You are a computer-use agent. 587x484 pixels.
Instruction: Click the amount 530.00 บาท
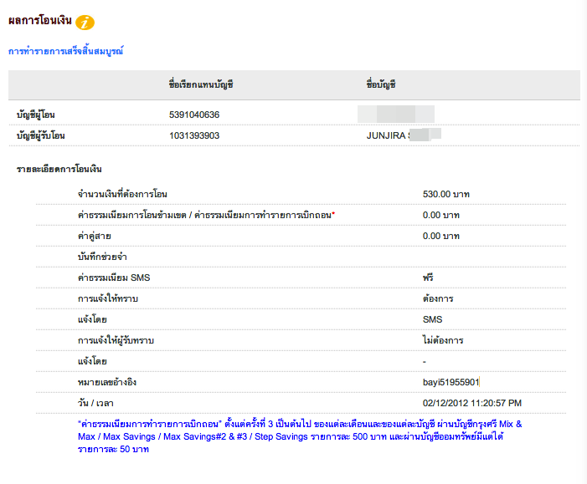click(x=445, y=194)
